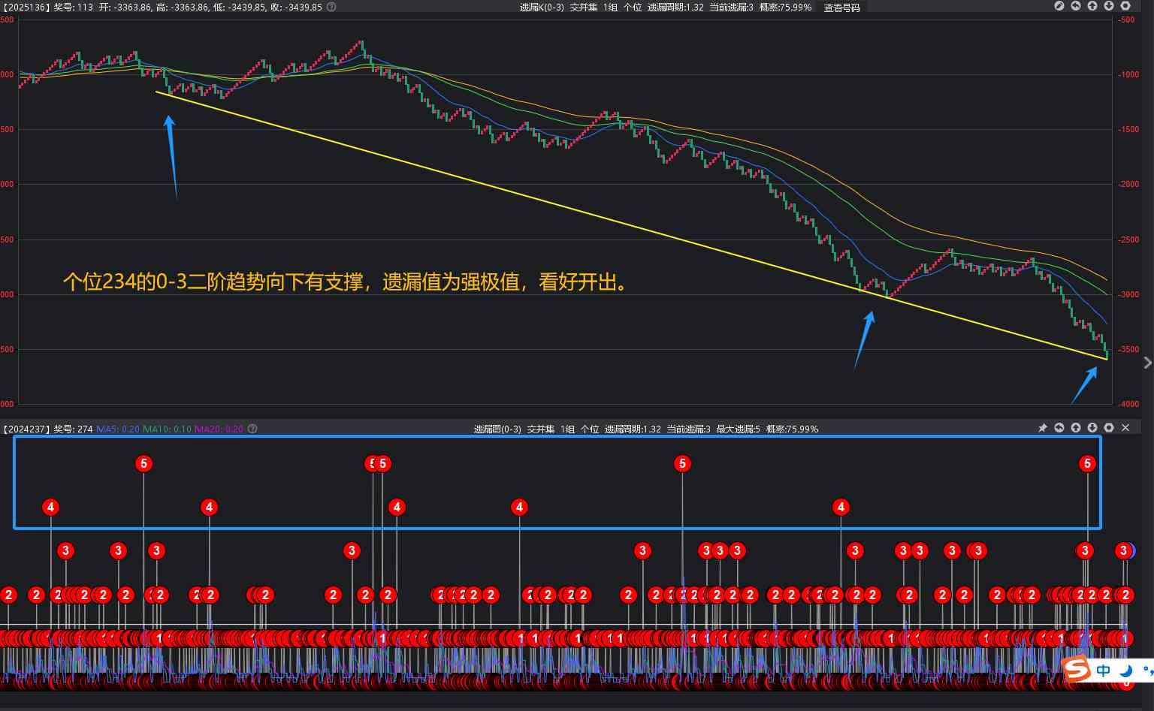The height and width of the screenshot is (711, 1154).
Task: Open the settings gear icon in lower panel header
Action: [x=1109, y=428]
